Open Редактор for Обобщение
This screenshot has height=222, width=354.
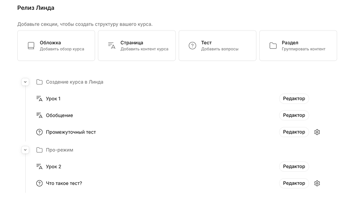[294, 115]
